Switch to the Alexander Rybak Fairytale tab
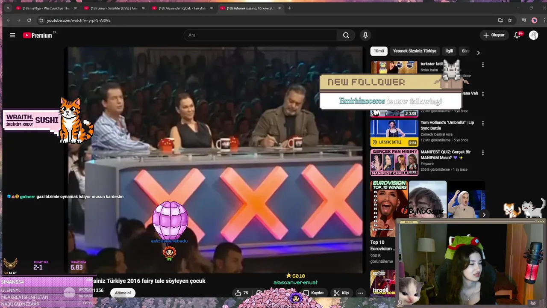This screenshot has width=547, height=308. [182, 8]
